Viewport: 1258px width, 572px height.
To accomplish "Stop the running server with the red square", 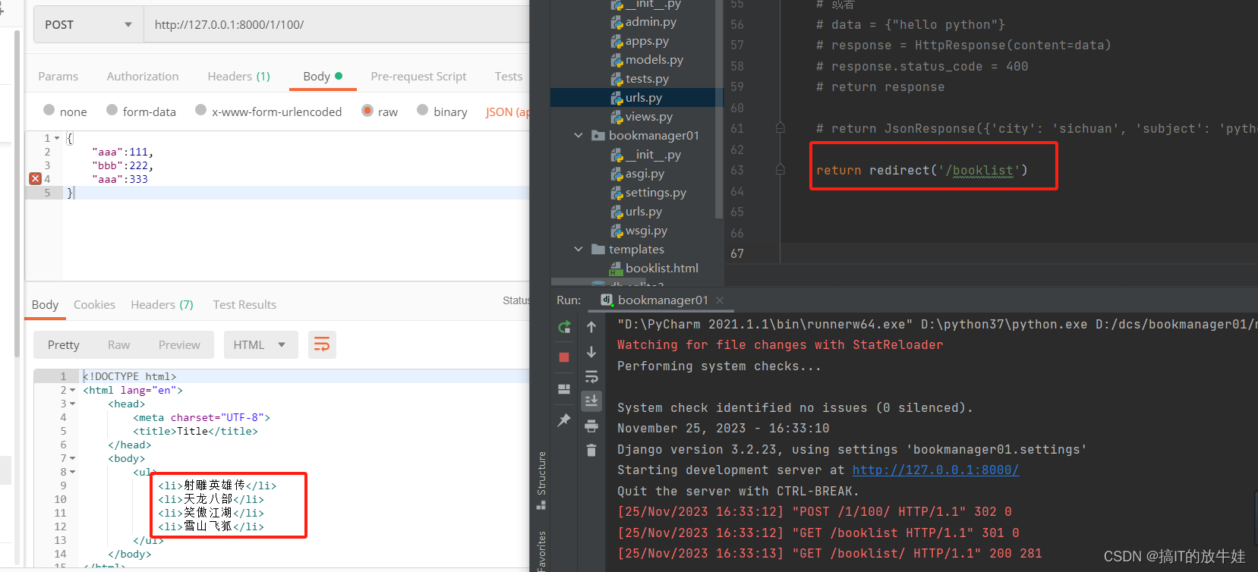I will (x=564, y=357).
